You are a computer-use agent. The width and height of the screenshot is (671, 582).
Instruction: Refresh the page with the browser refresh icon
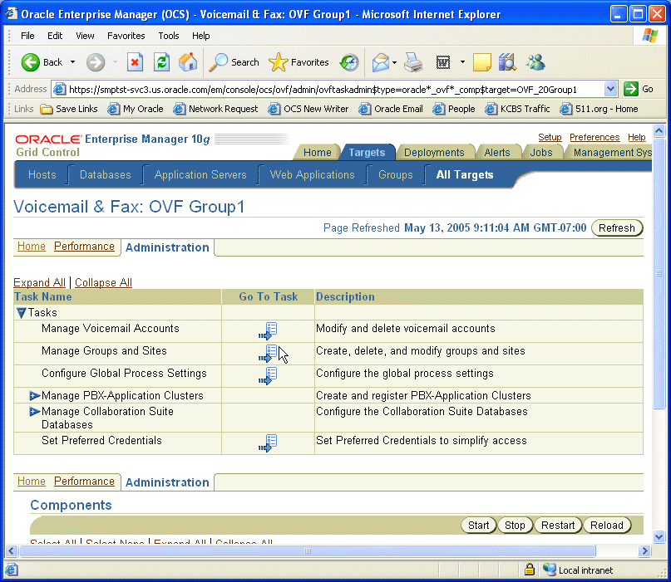tap(160, 62)
